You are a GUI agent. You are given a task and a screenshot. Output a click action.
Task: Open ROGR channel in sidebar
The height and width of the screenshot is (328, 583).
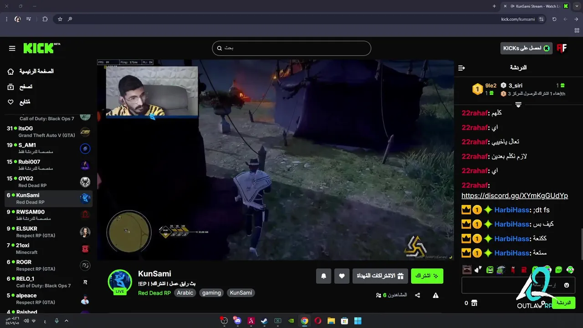(x=48, y=265)
